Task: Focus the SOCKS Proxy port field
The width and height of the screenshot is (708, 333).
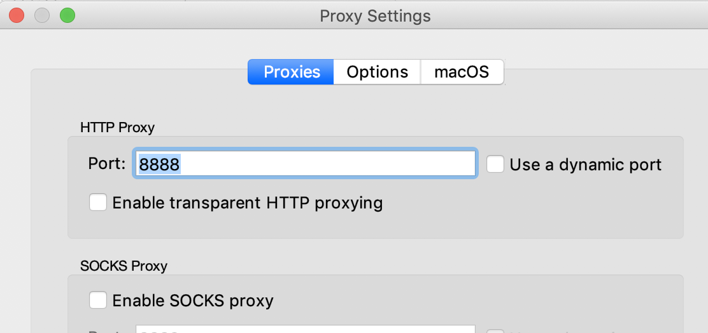Action: click(x=306, y=329)
